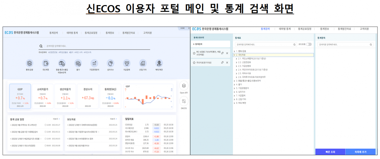Edit the M2 상품별 구성내역 history entry
This screenshot has height=159, width=380.
(x=222, y=53)
